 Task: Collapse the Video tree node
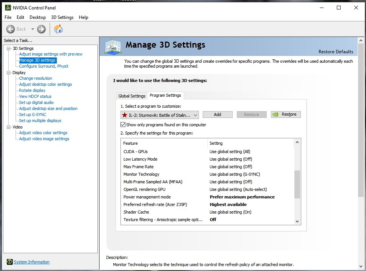coord(9,127)
